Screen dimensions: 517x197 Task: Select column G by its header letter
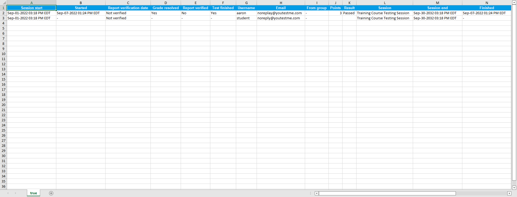pyautogui.click(x=246, y=3)
